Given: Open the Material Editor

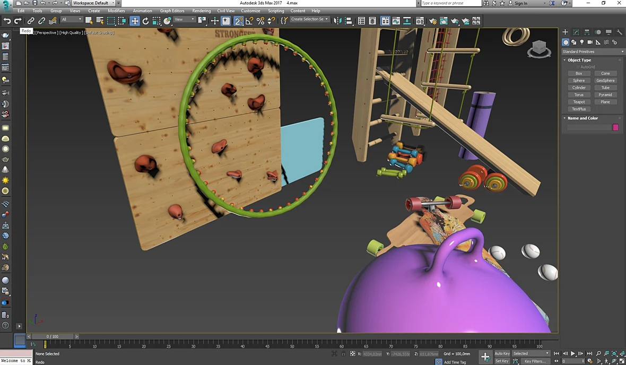Looking at the screenshot, I should 420,21.
